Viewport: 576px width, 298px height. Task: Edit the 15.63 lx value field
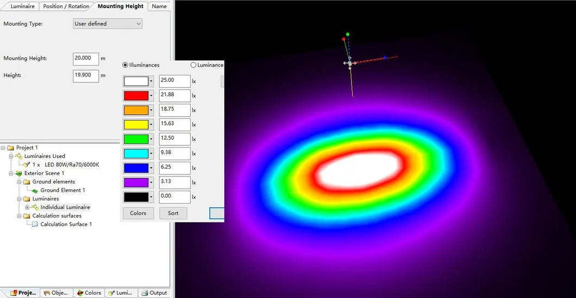[174, 125]
